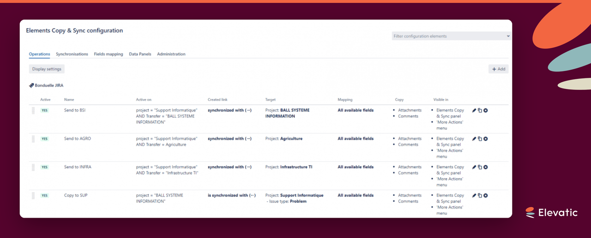
Task: Toggle the YES active badge for Send to INFRA
Action: [x=44, y=167]
